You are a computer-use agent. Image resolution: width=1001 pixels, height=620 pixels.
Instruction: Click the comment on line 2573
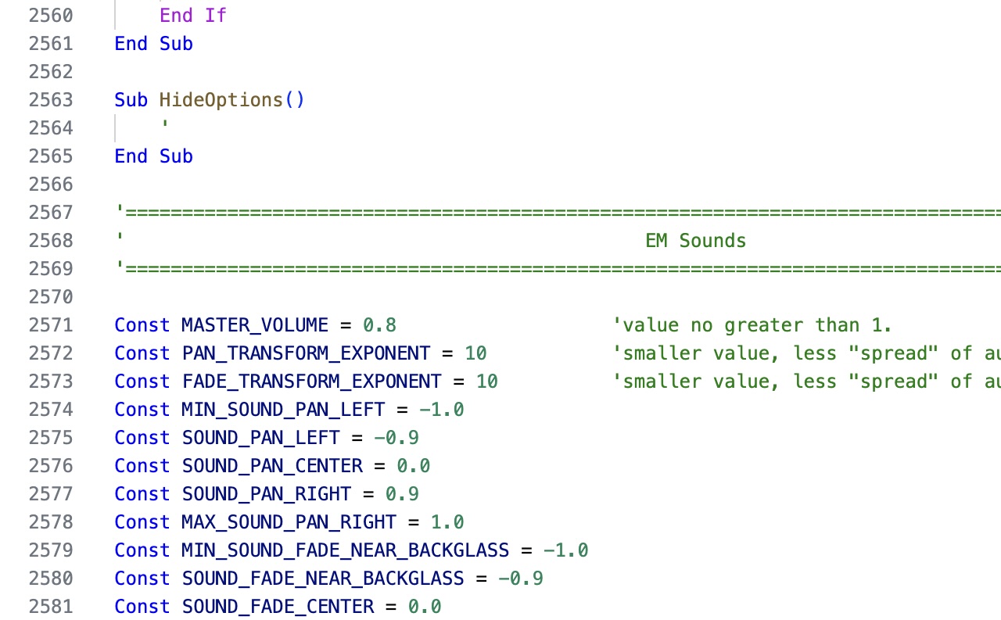coord(806,382)
